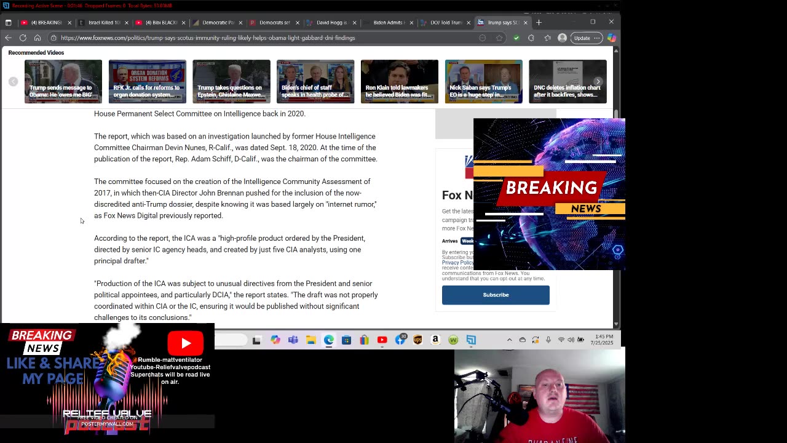787x443 pixels.
Task: Switch to the 'Democratic Pa' tab
Action: tap(217, 23)
